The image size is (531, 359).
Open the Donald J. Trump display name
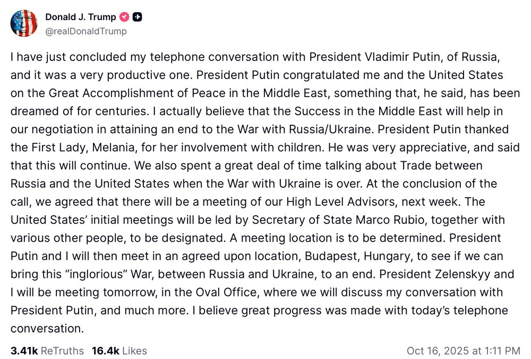point(81,17)
